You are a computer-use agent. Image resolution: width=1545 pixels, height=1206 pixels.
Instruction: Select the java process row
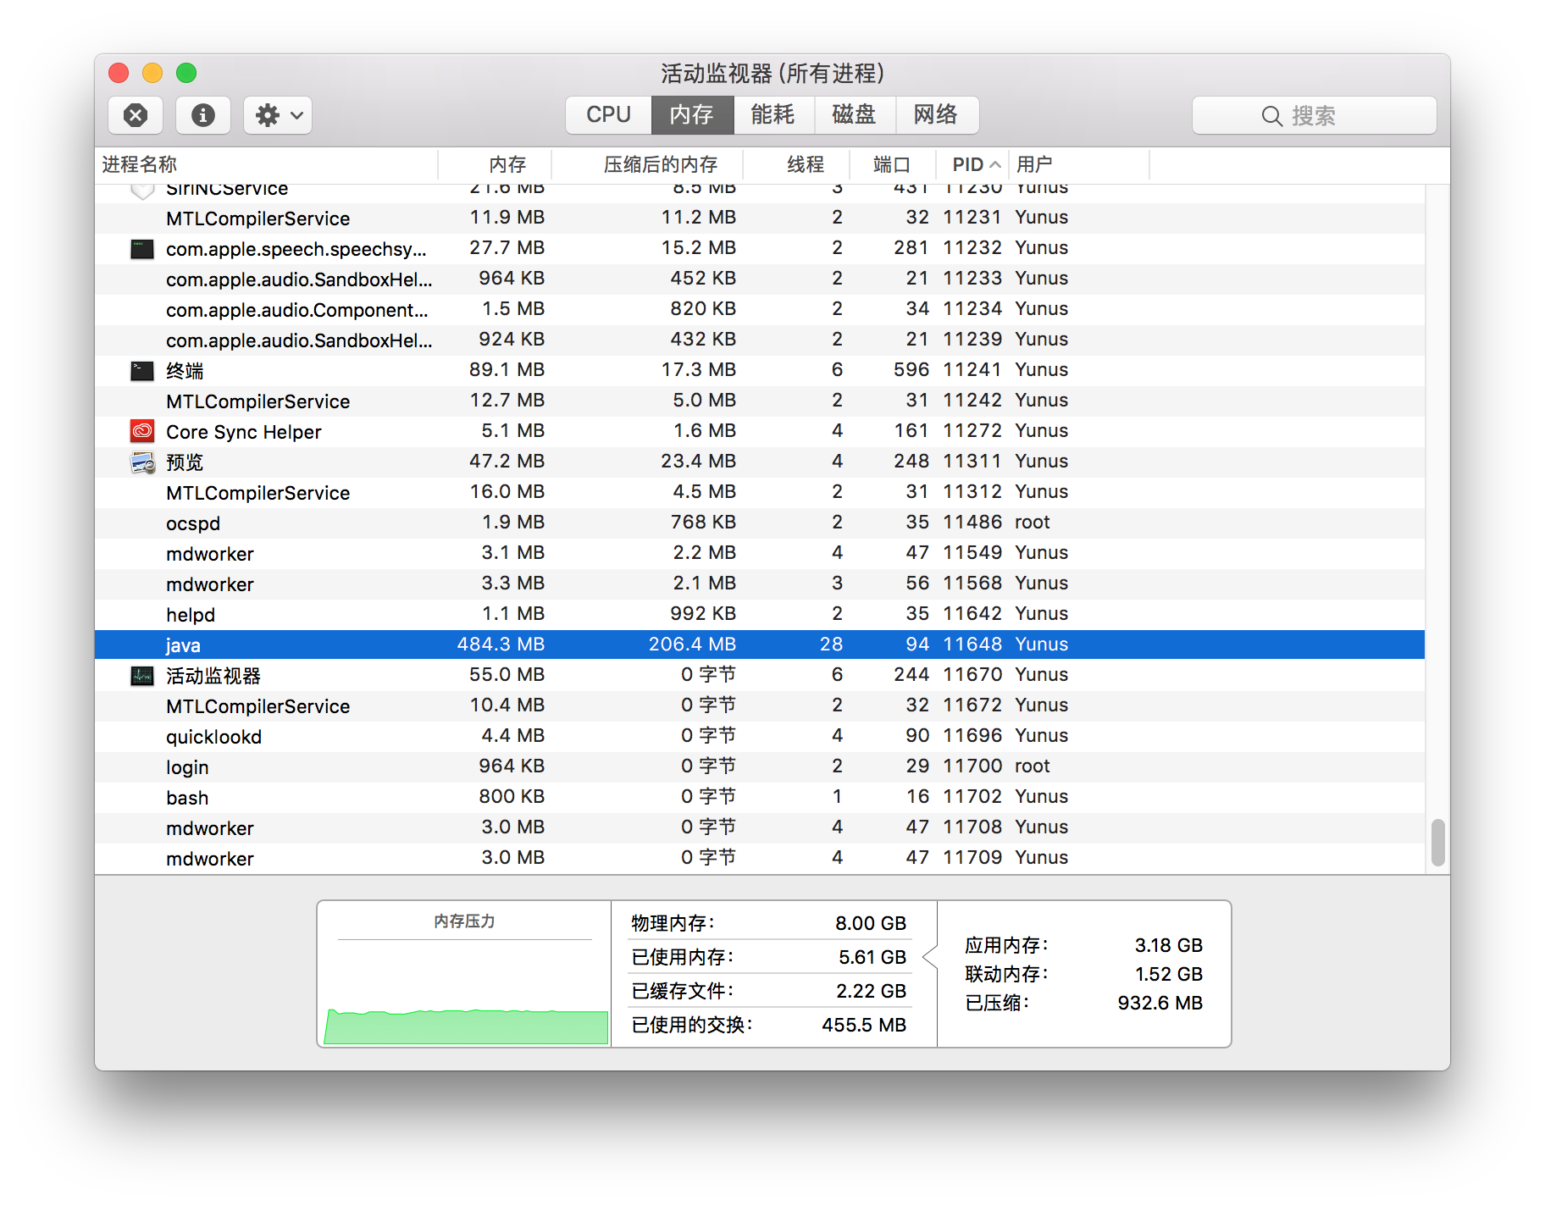(760, 644)
